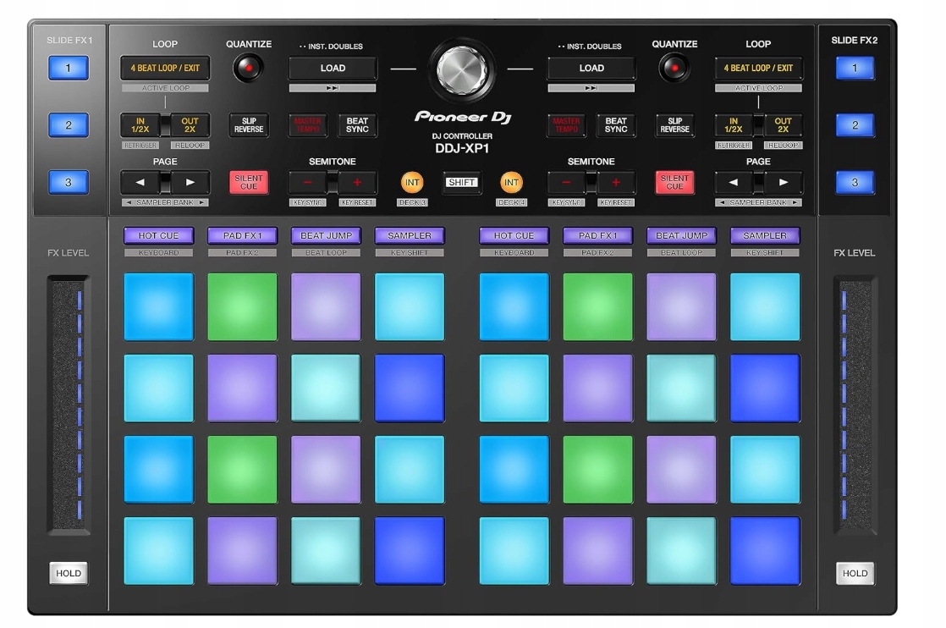Image resolution: width=946 pixels, height=628 pixels.
Task: Tap the left PAGE back arrow button
Action: tap(140, 182)
